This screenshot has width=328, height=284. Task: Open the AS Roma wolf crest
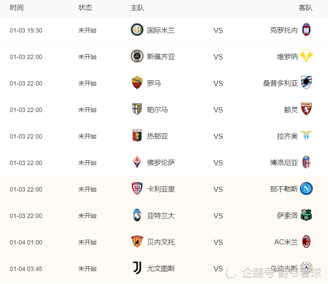[x=137, y=83]
